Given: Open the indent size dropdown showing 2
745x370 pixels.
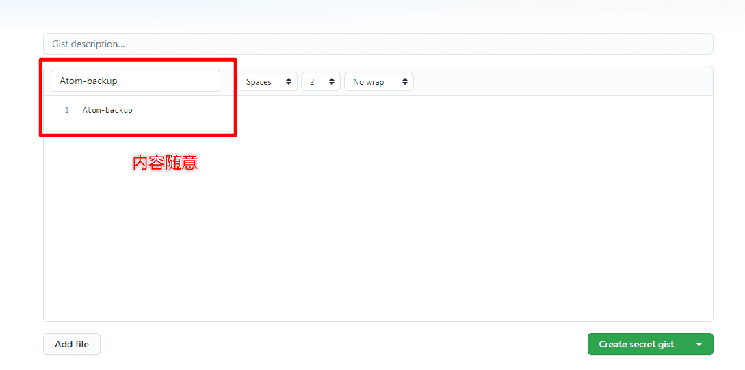Looking at the screenshot, I should click(x=320, y=82).
